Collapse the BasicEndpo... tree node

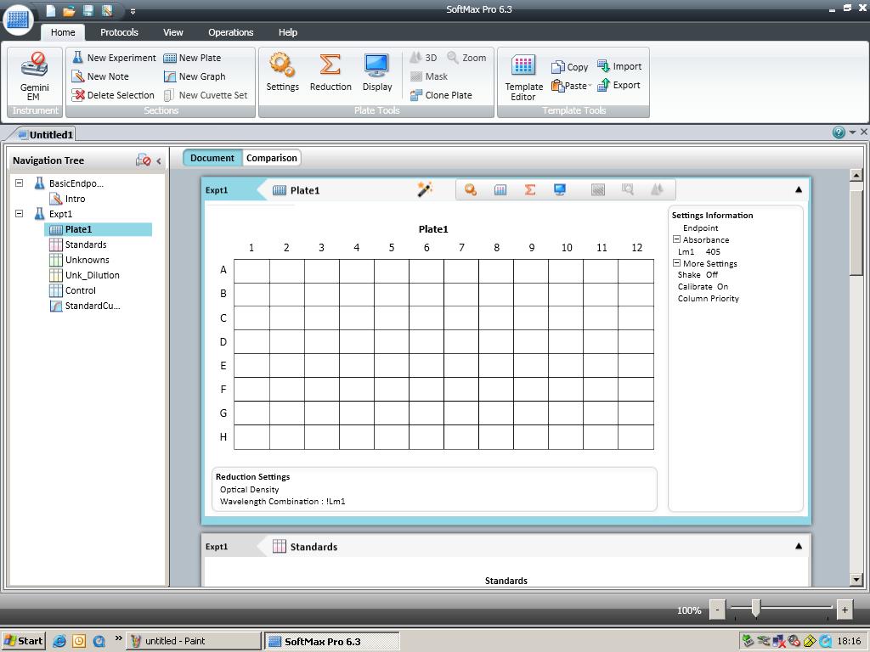20,183
